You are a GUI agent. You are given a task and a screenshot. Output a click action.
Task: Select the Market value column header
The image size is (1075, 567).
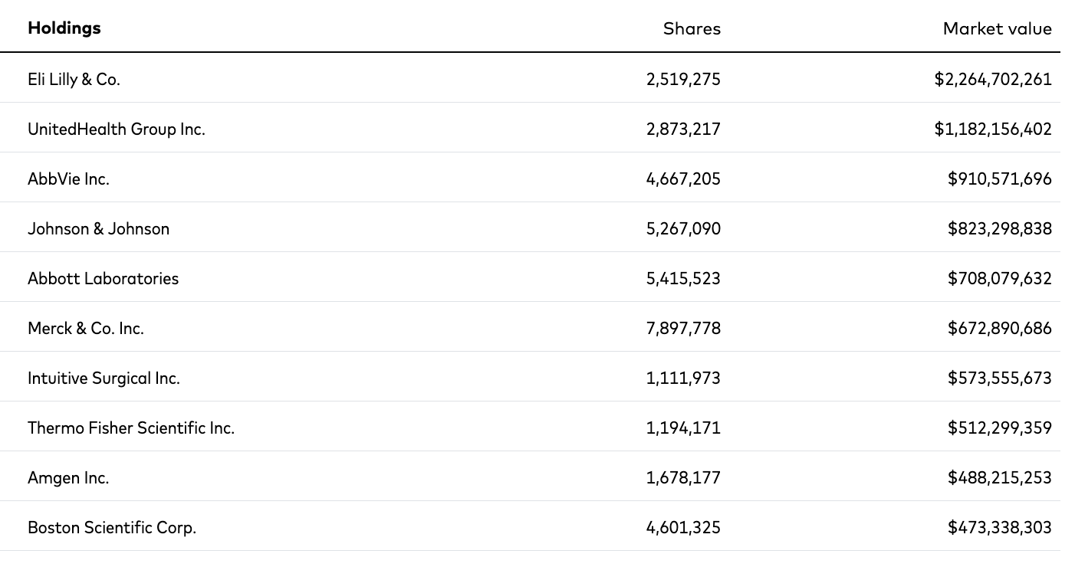997,29
